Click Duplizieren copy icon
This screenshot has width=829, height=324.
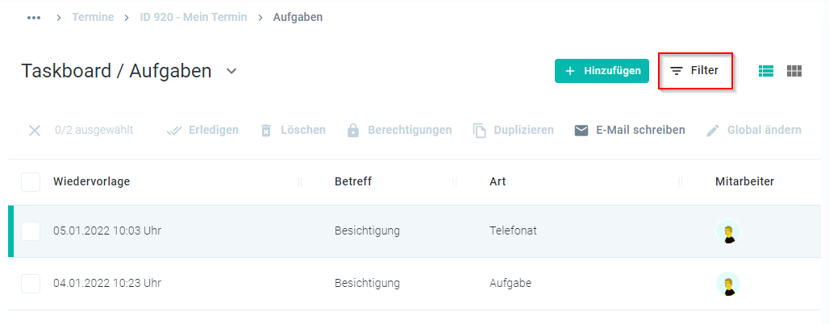pyautogui.click(x=479, y=131)
